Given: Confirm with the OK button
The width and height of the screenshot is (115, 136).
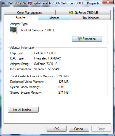Looking at the screenshot, I should (x=57, y=129).
